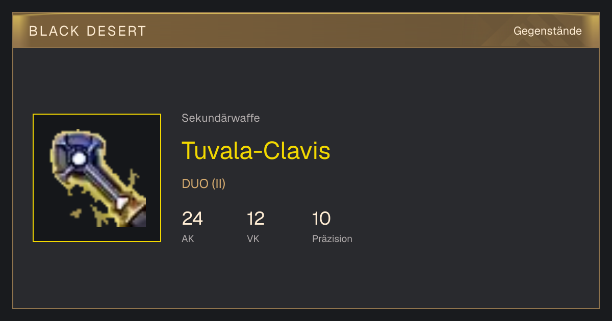This screenshot has width=612, height=321.
Task: Click the VK value 12
Action: [256, 219]
